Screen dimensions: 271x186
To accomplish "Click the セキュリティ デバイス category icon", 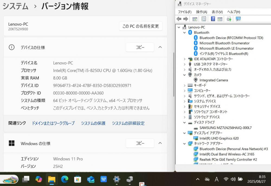I will click(190, 106).
